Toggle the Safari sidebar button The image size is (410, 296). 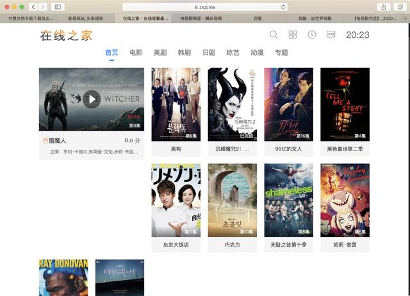pyautogui.click(x=58, y=7)
